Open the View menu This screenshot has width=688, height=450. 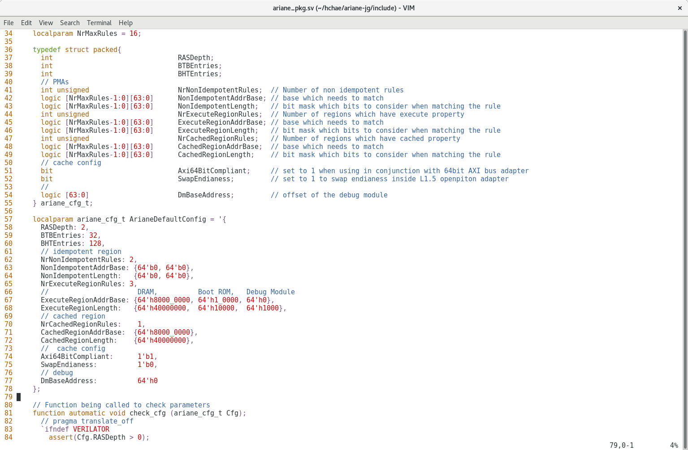tap(46, 23)
